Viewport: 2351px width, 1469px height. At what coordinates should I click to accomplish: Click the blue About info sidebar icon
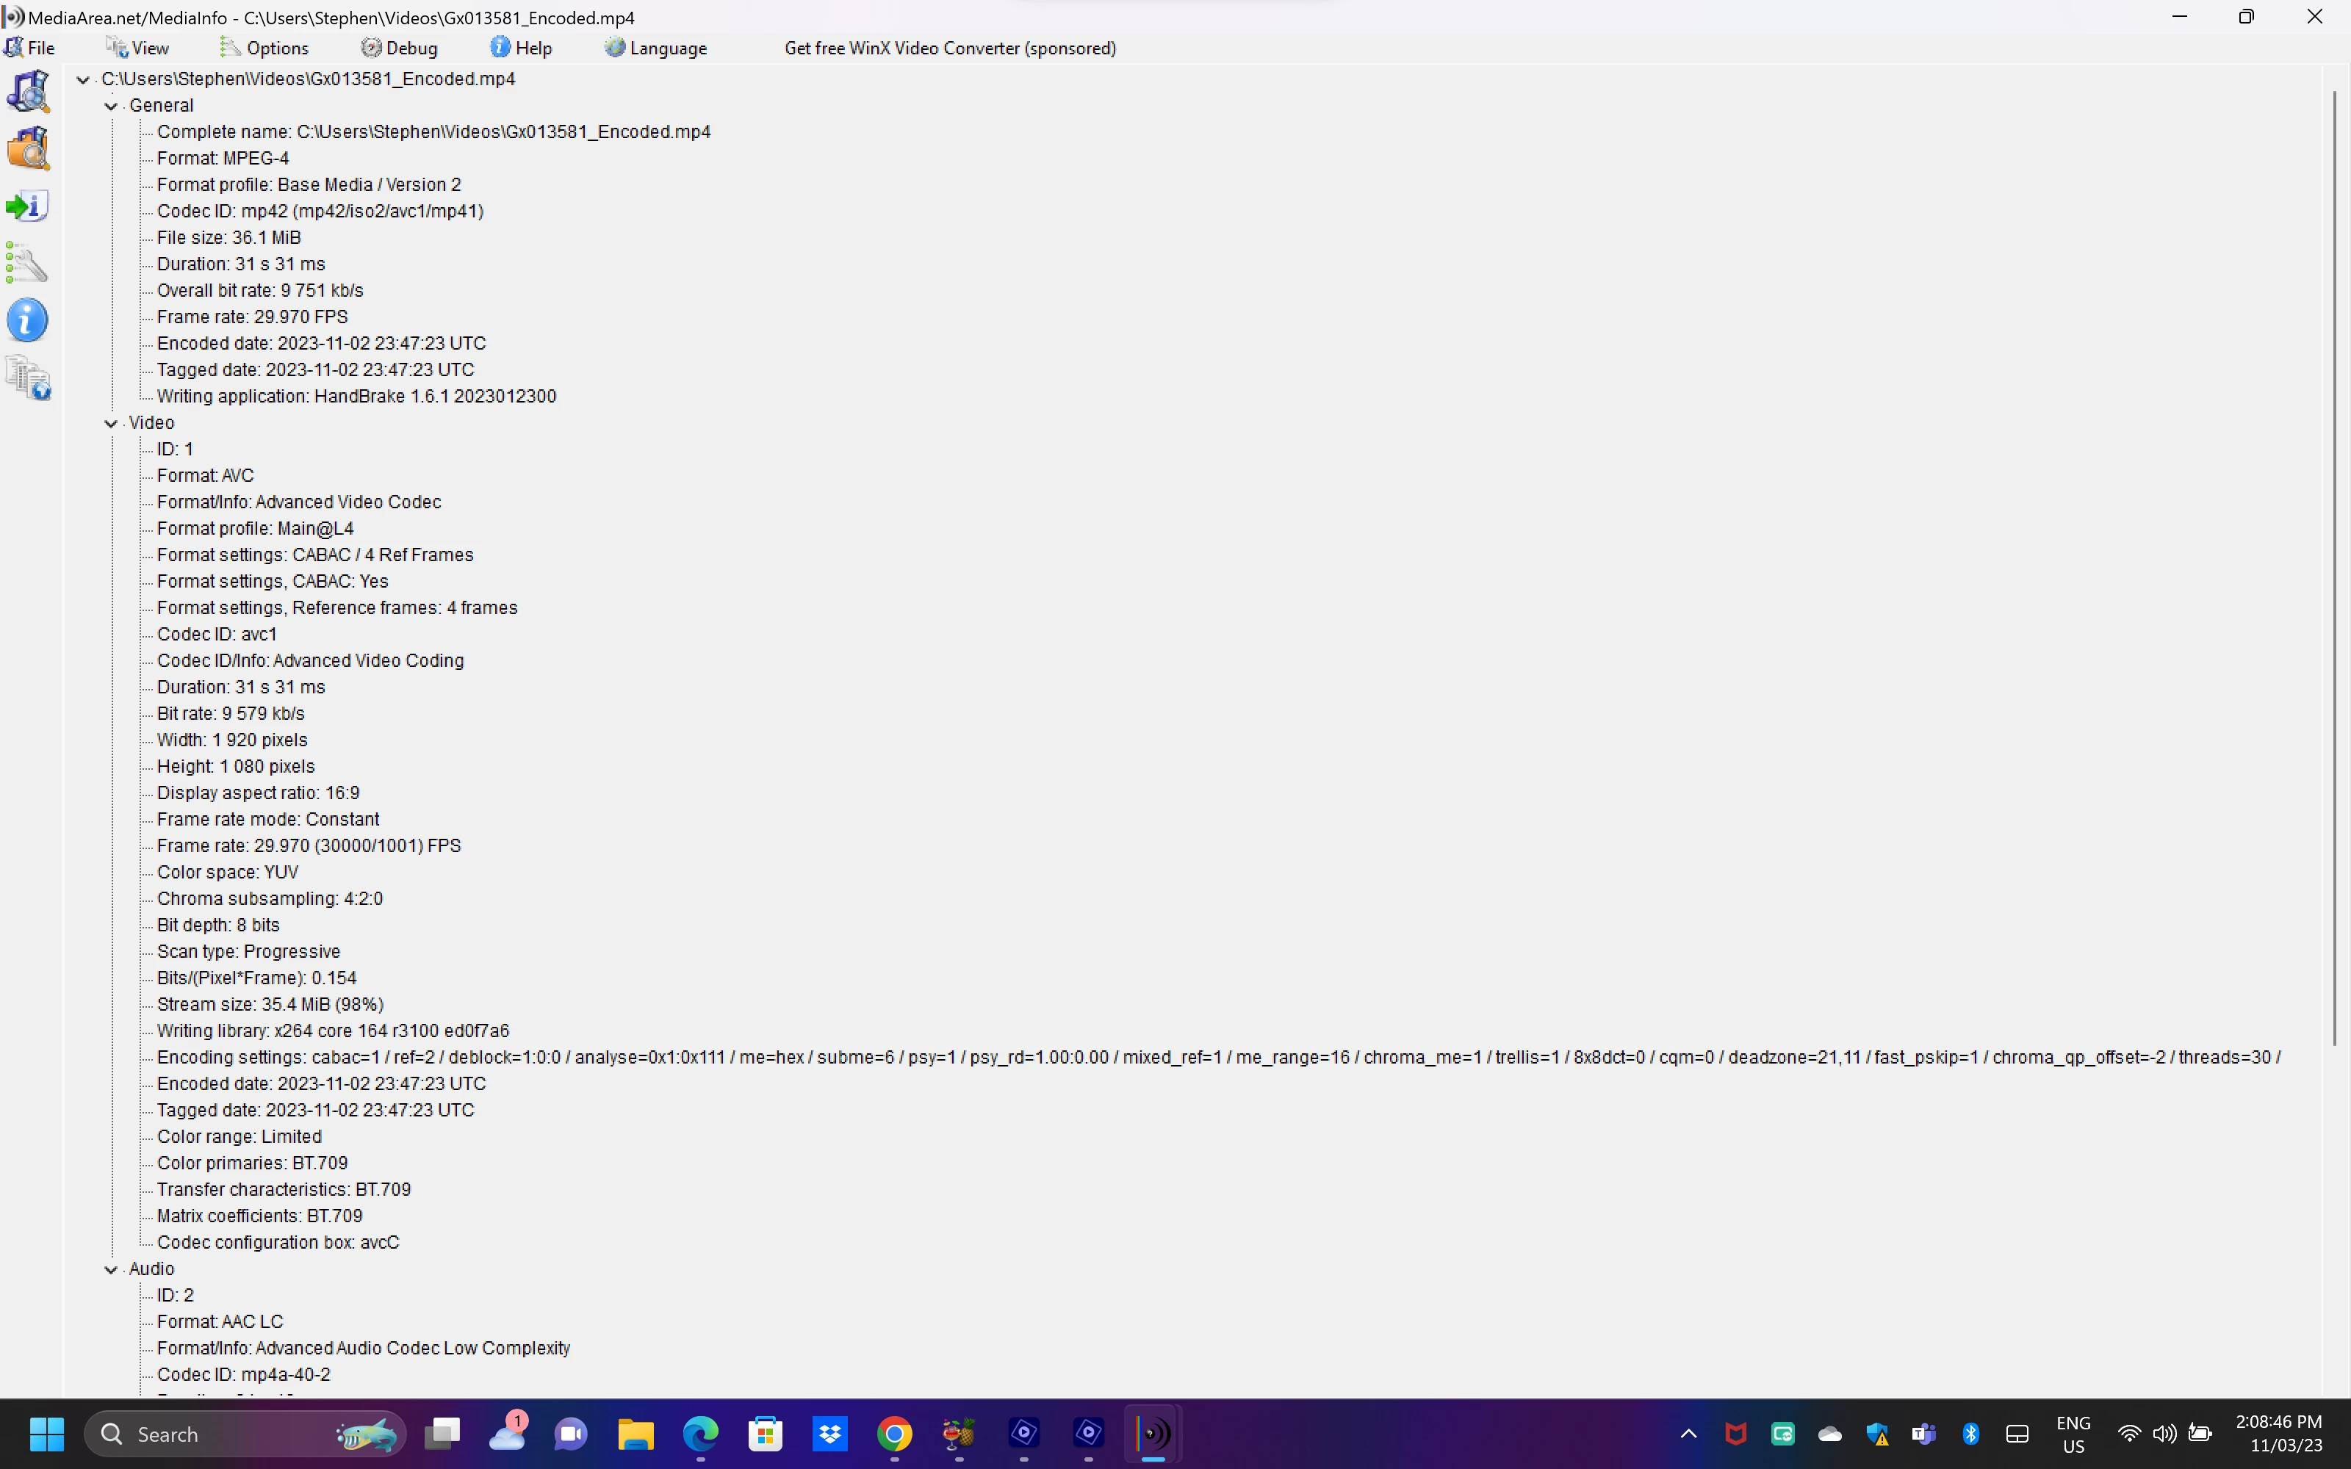point(28,321)
